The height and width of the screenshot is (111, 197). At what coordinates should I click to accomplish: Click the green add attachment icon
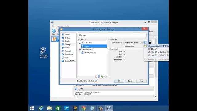coord(103,76)
